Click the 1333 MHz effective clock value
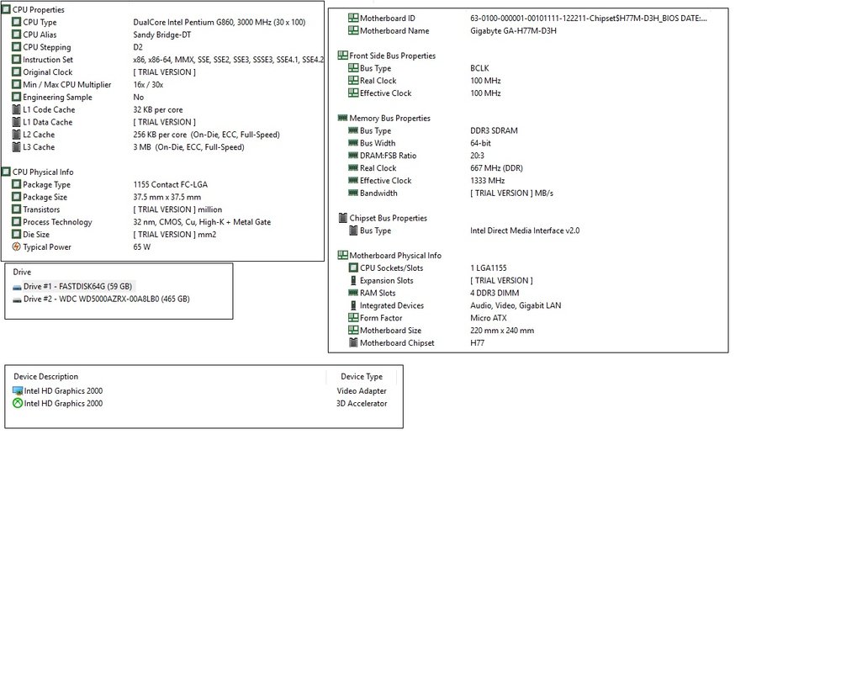Image resolution: width=841 pixels, height=673 pixels. click(488, 180)
